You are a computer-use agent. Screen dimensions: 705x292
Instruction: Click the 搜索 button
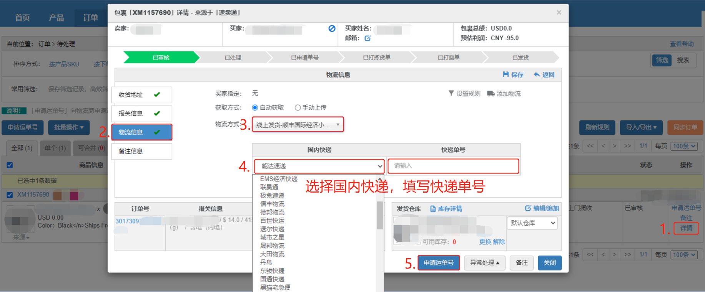(x=683, y=60)
